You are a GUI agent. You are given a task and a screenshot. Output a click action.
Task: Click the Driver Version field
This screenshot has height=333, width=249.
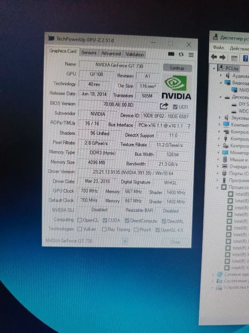(x=133, y=173)
